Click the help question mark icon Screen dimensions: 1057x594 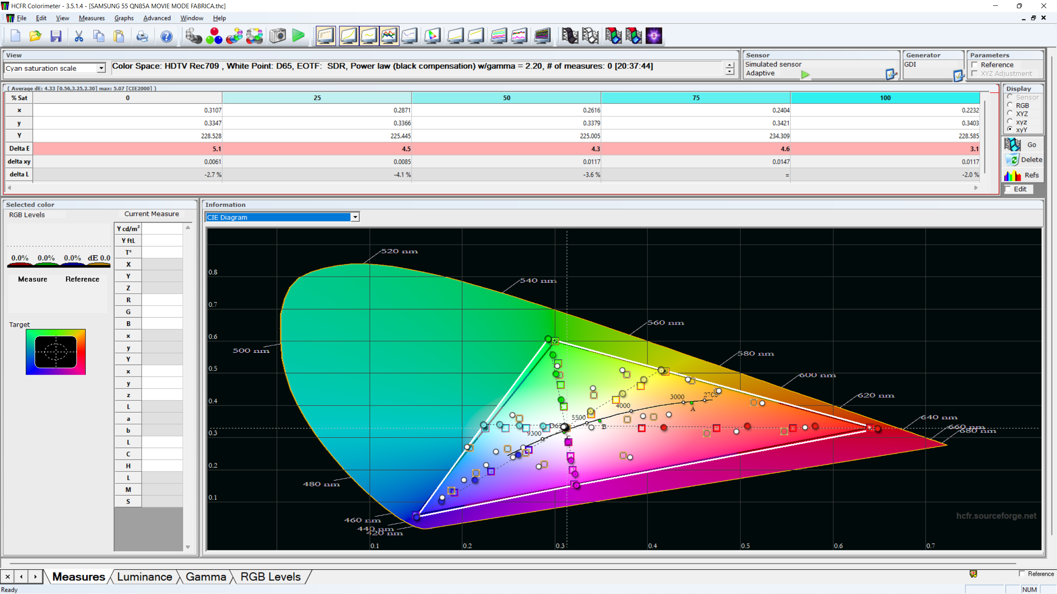166,36
